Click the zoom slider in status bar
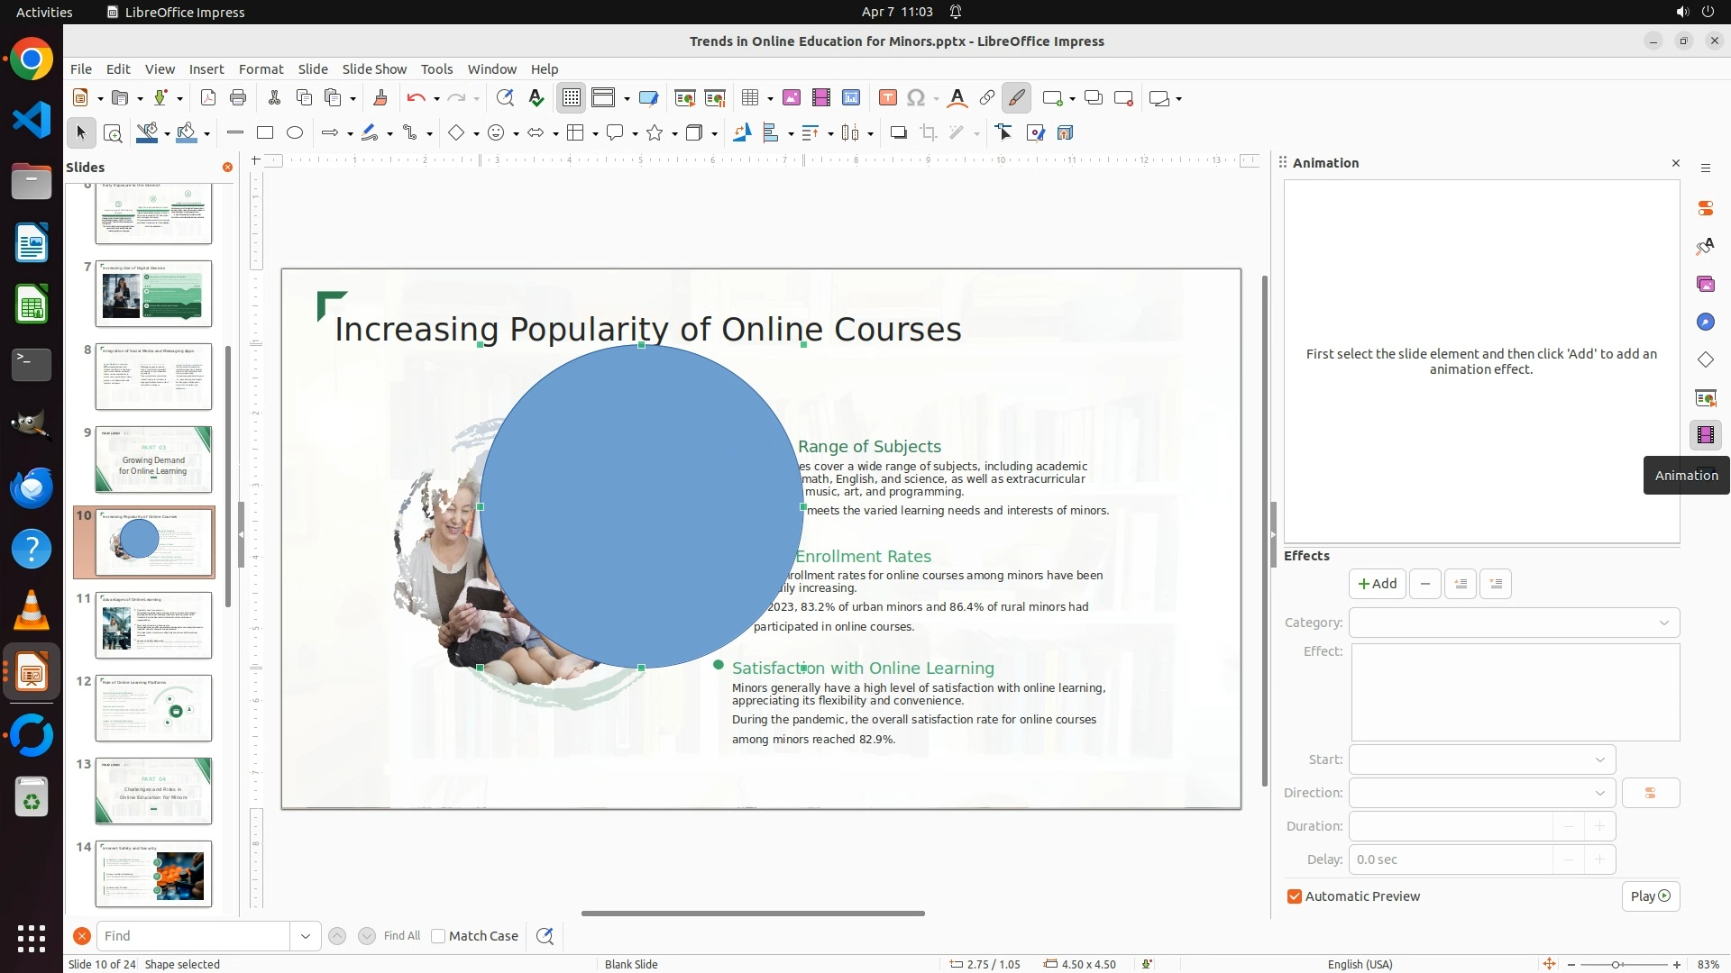Viewport: 1731px width, 973px height. pos(1616,964)
